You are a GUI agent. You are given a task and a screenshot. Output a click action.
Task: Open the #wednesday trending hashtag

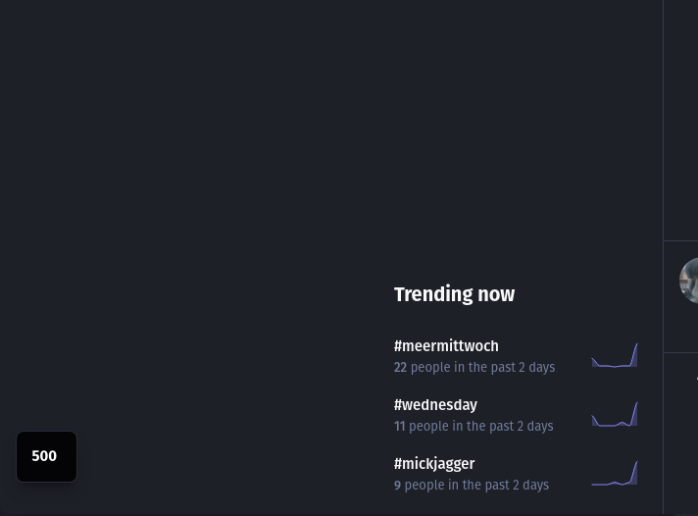coord(435,404)
